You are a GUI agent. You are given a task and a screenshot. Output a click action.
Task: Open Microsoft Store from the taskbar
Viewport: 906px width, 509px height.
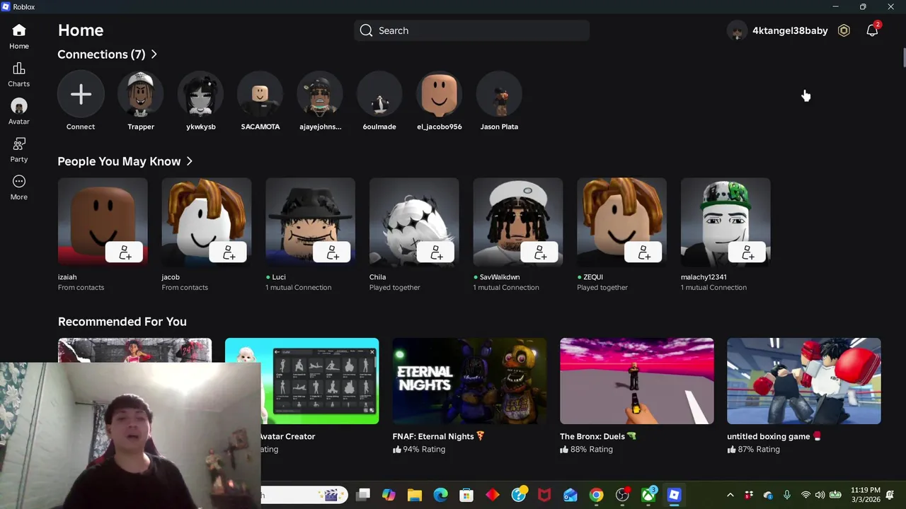point(466,495)
